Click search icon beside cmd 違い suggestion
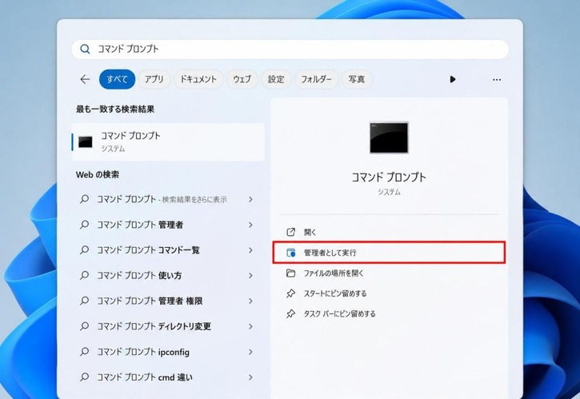Viewport: 580px width, 399px height. (x=84, y=377)
